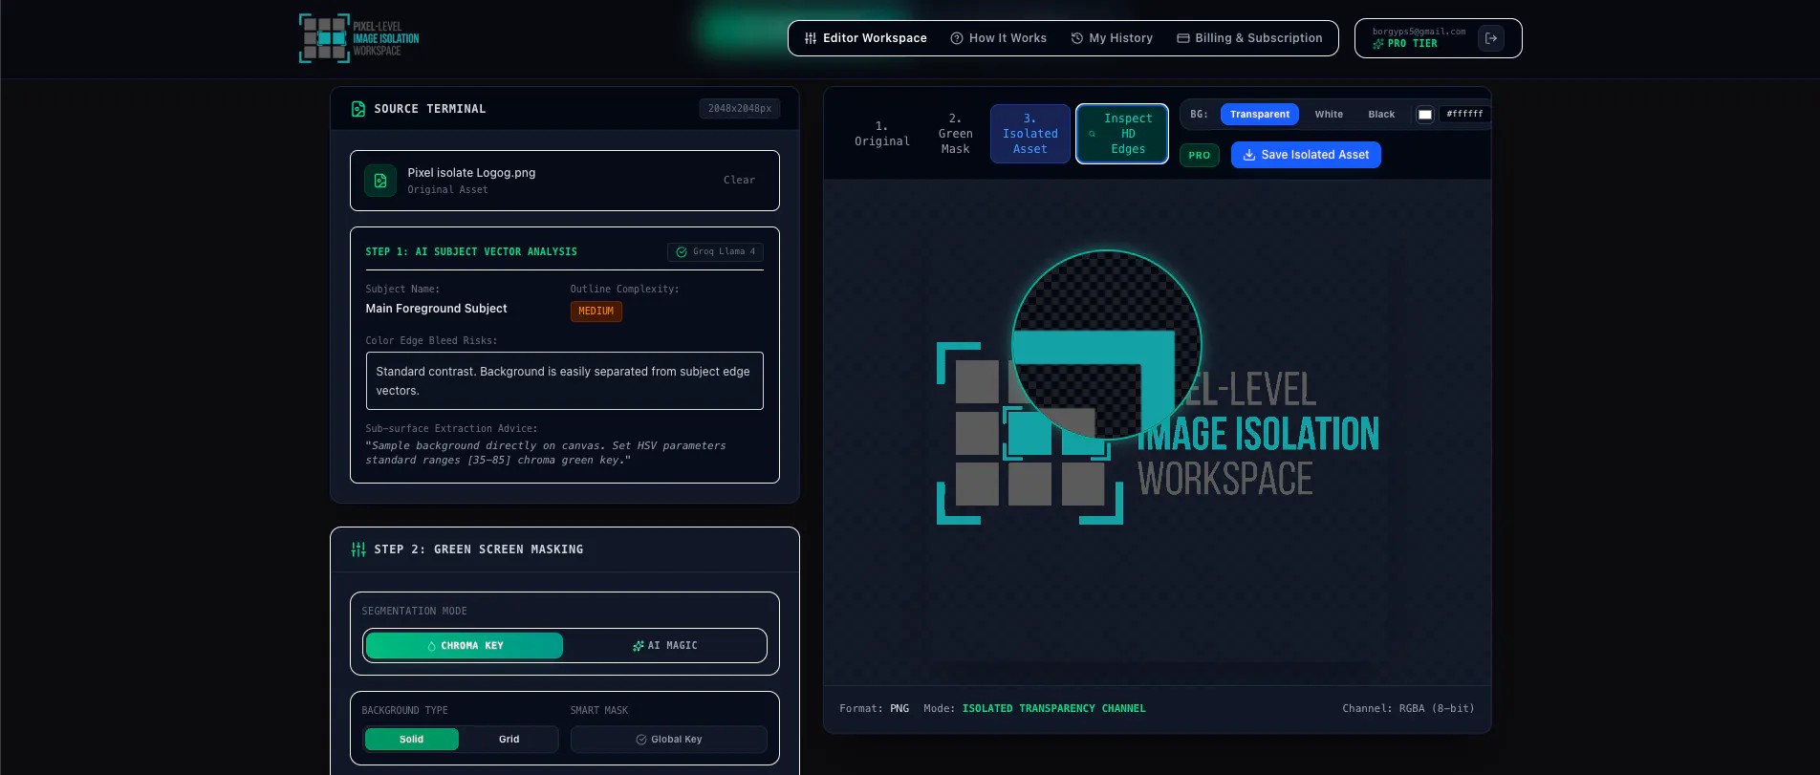Set preview background to White

point(1329,115)
